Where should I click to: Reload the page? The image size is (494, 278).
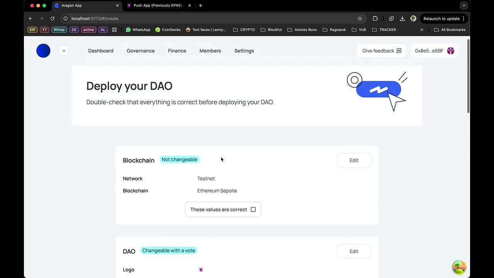[52, 19]
